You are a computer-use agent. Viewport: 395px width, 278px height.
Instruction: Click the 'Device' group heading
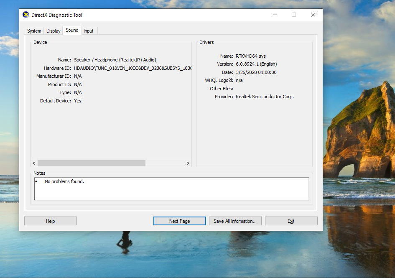click(x=40, y=42)
